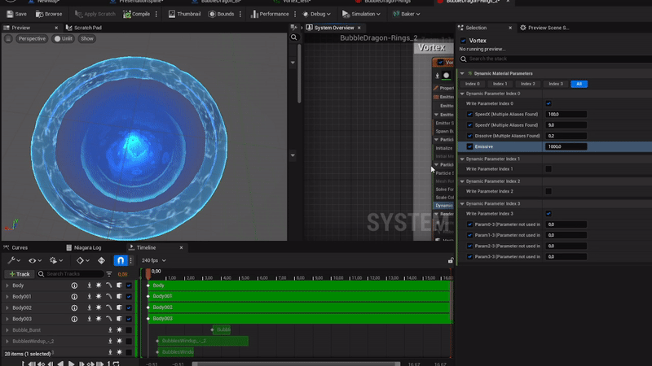
Task: Select the Index 0 filter button
Action: click(x=473, y=84)
